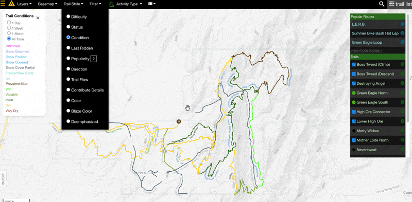
Task: Click the Mother Lode North trail name
Action: [372, 140]
